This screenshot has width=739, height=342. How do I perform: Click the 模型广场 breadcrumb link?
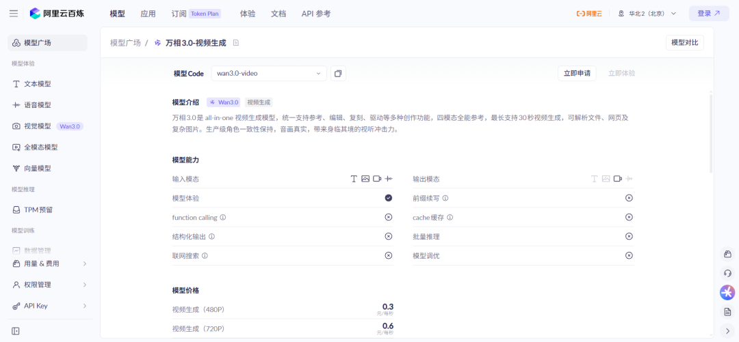pos(125,43)
